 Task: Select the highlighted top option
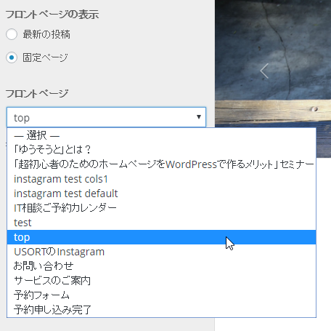click(161, 237)
